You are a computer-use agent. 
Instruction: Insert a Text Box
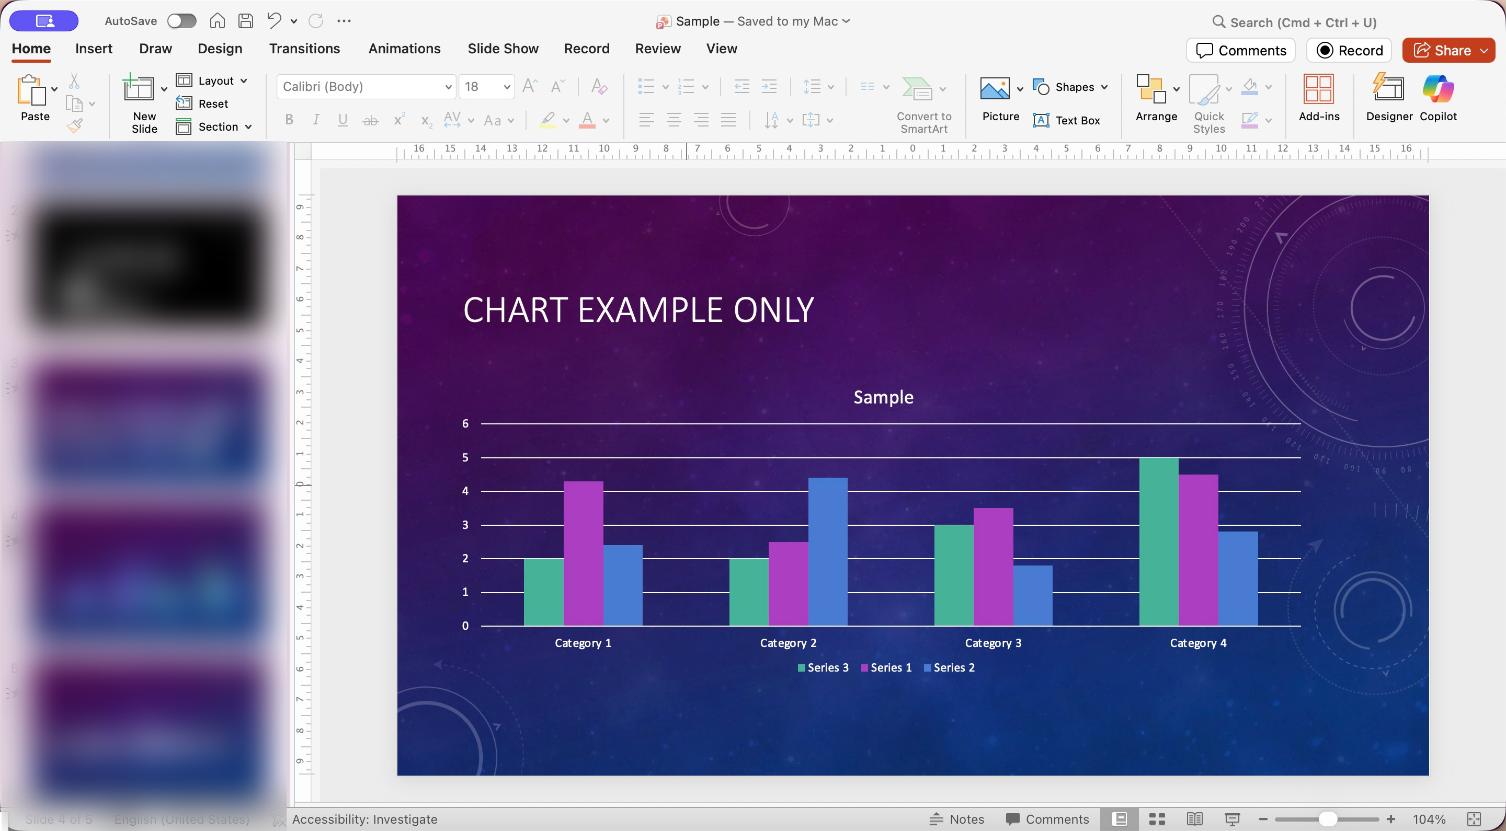(x=1066, y=120)
